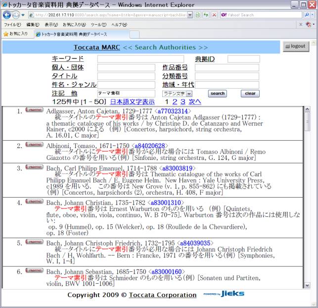Click the お気に入り star favorites button
This screenshot has height=308, width=318.
16,34
